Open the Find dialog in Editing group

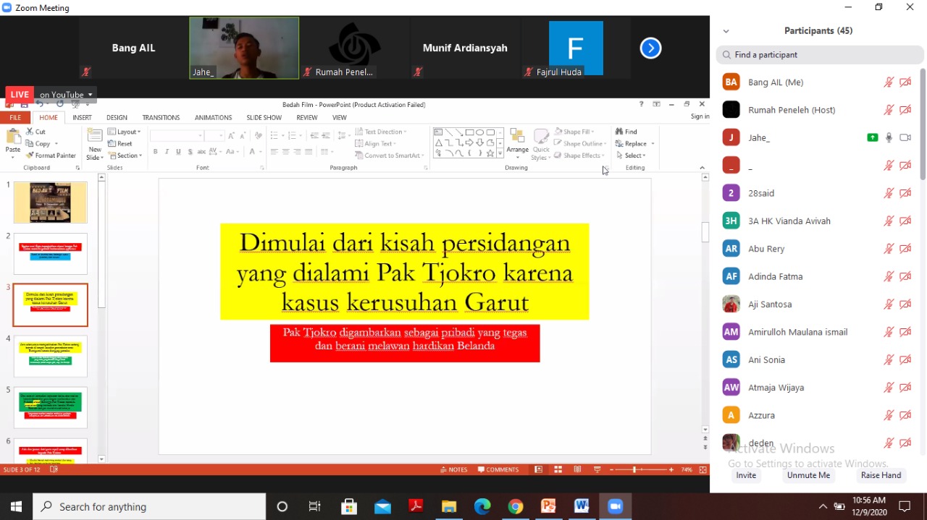click(627, 131)
